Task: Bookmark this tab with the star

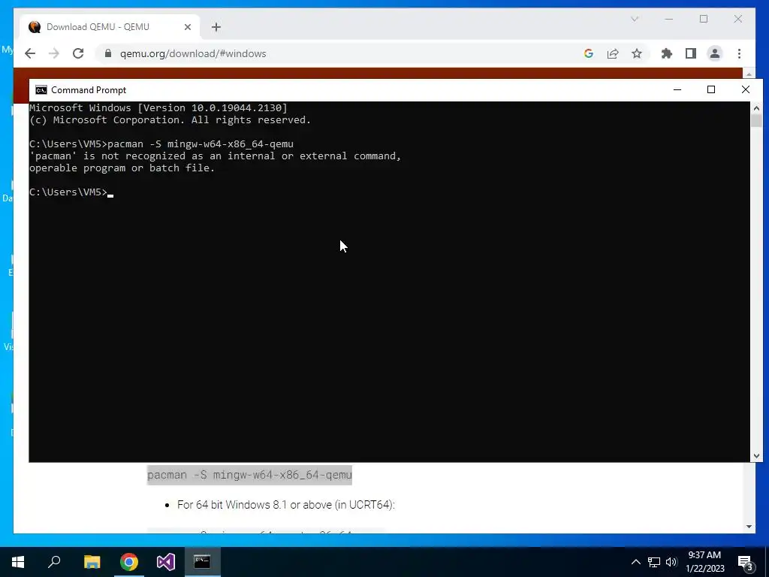Action: [x=637, y=53]
